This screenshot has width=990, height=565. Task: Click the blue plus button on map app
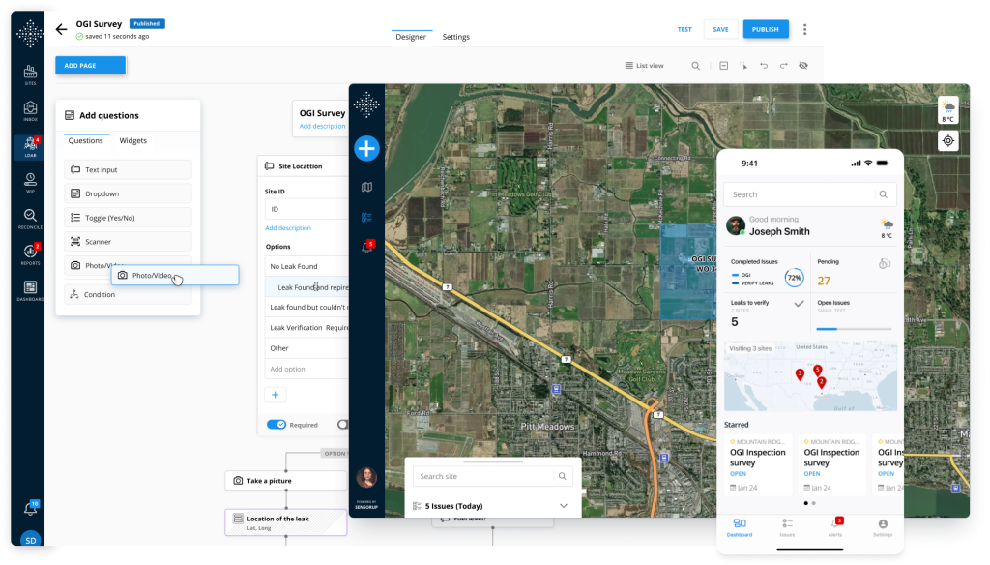click(x=366, y=149)
